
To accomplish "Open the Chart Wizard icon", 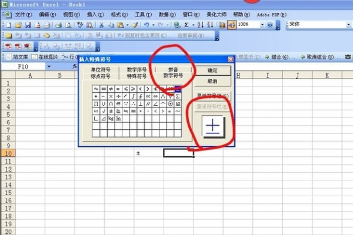I will (222, 25).
